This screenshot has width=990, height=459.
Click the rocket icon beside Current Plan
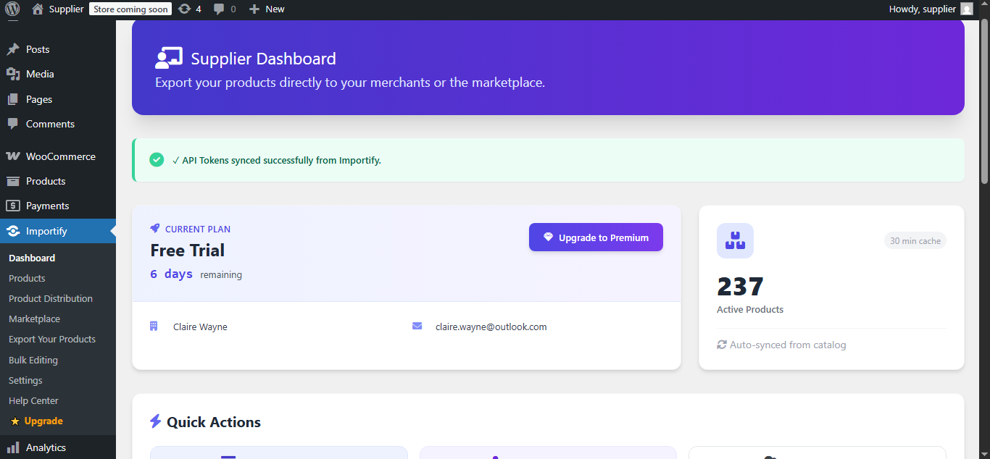pyautogui.click(x=155, y=228)
